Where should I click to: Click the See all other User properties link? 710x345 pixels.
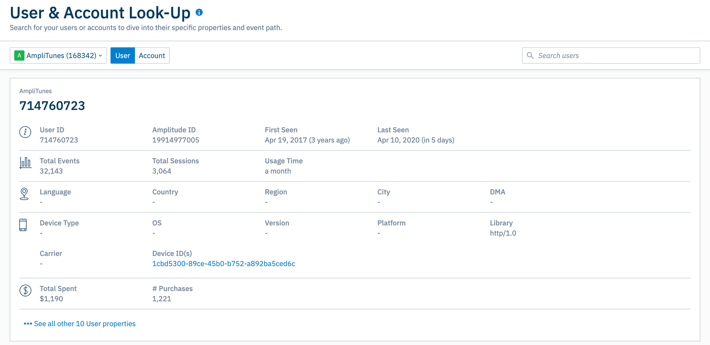pyautogui.click(x=84, y=324)
